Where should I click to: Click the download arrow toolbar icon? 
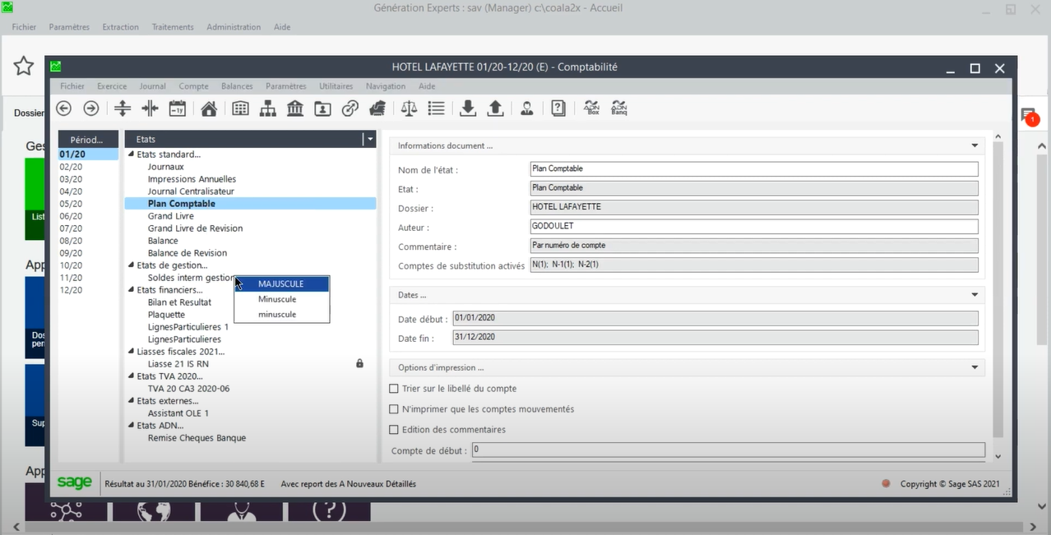click(468, 108)
